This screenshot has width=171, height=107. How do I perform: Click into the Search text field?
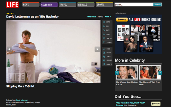point(134,5)
